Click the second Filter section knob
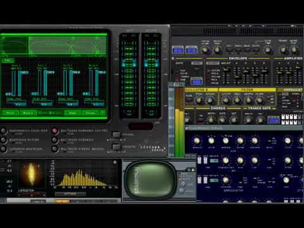Viewport: 304px width, 228px height. tap(237, 100)
